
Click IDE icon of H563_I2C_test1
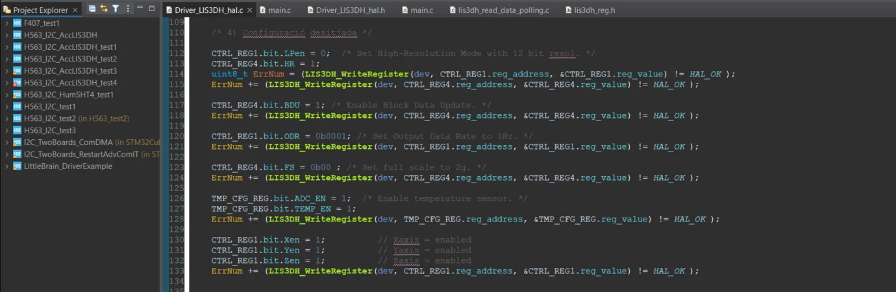pyautogui.click(x=17, y=106)
